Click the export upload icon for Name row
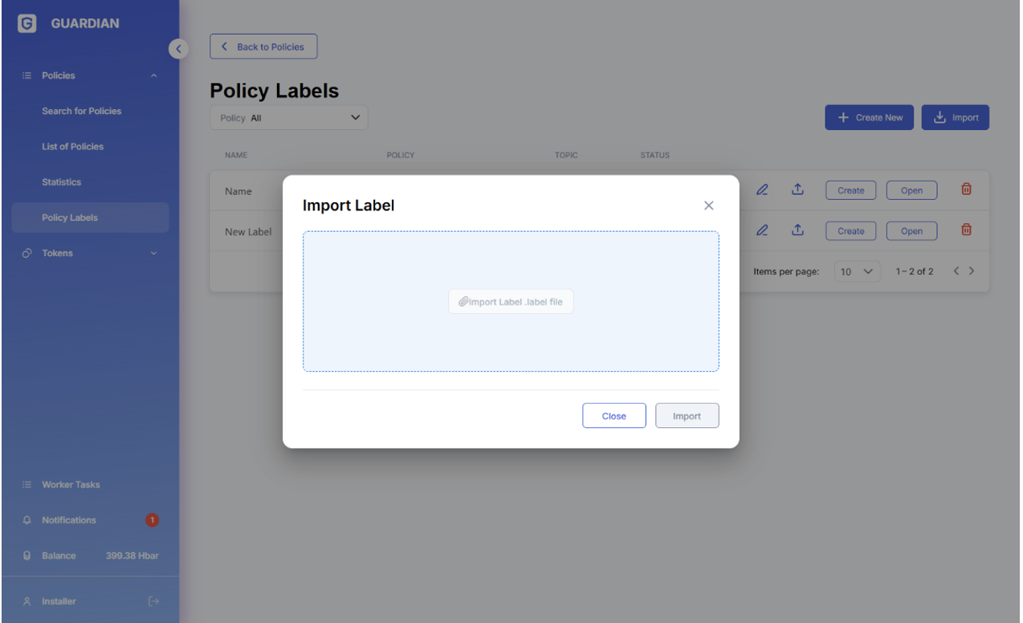Screen dimensions: 1023x623 [797, 189]
